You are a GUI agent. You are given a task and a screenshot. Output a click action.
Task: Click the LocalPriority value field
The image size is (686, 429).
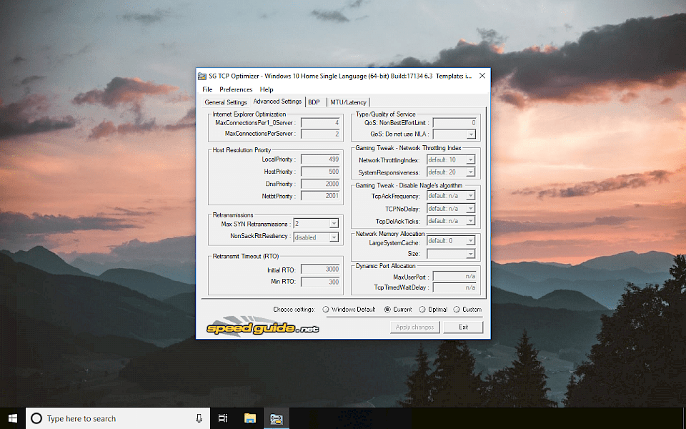(320, 159)
